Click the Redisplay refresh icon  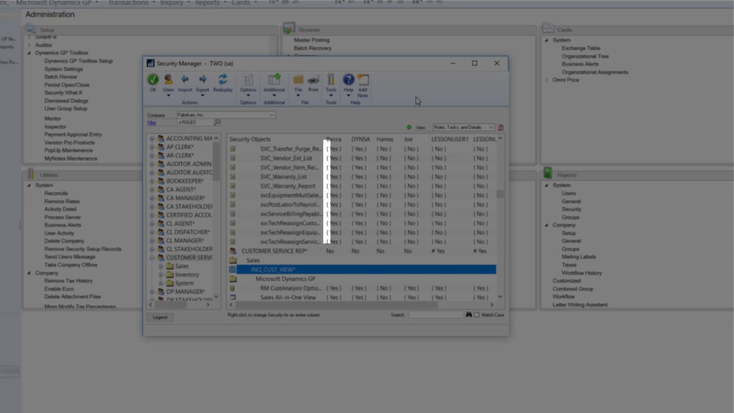point(222,80)
